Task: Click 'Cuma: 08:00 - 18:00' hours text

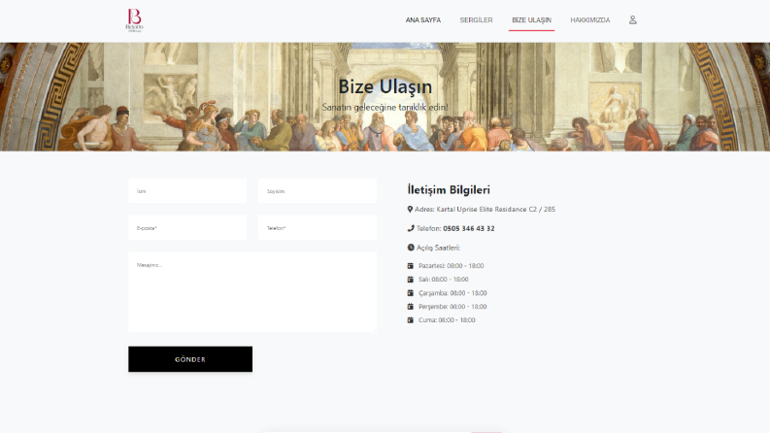Action: (447, 320)
